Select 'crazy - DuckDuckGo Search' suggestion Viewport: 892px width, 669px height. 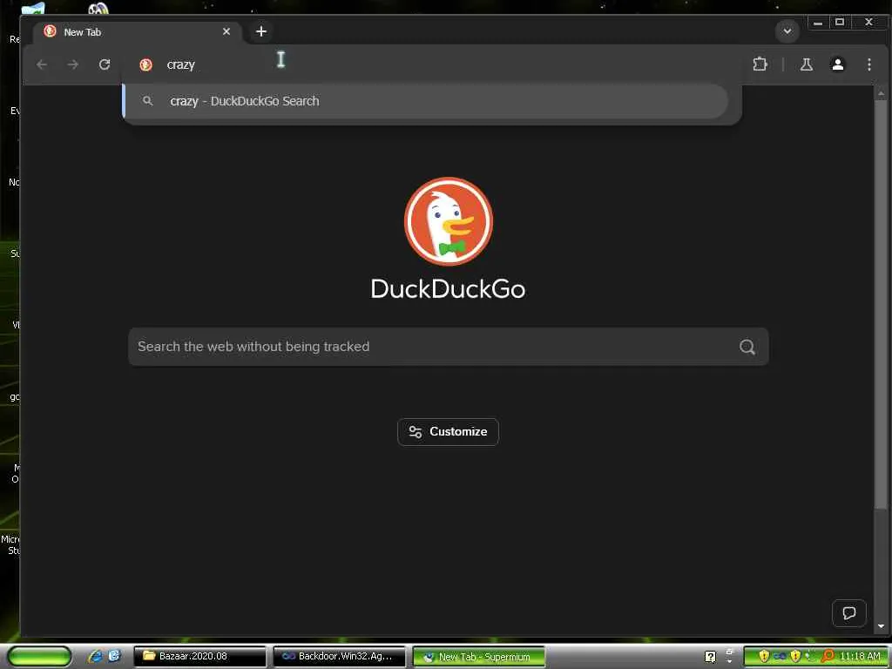[x=425, y=101]
